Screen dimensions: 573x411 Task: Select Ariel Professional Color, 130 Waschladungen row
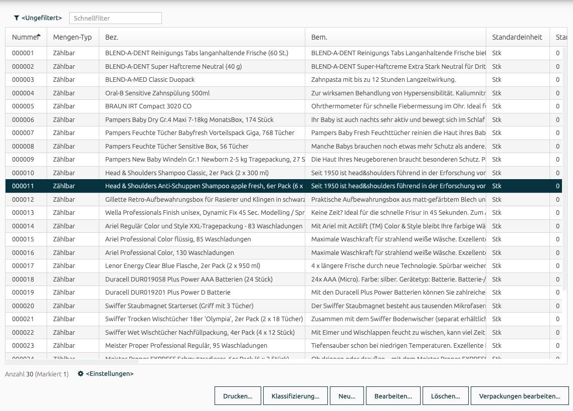tap(284, 252)
